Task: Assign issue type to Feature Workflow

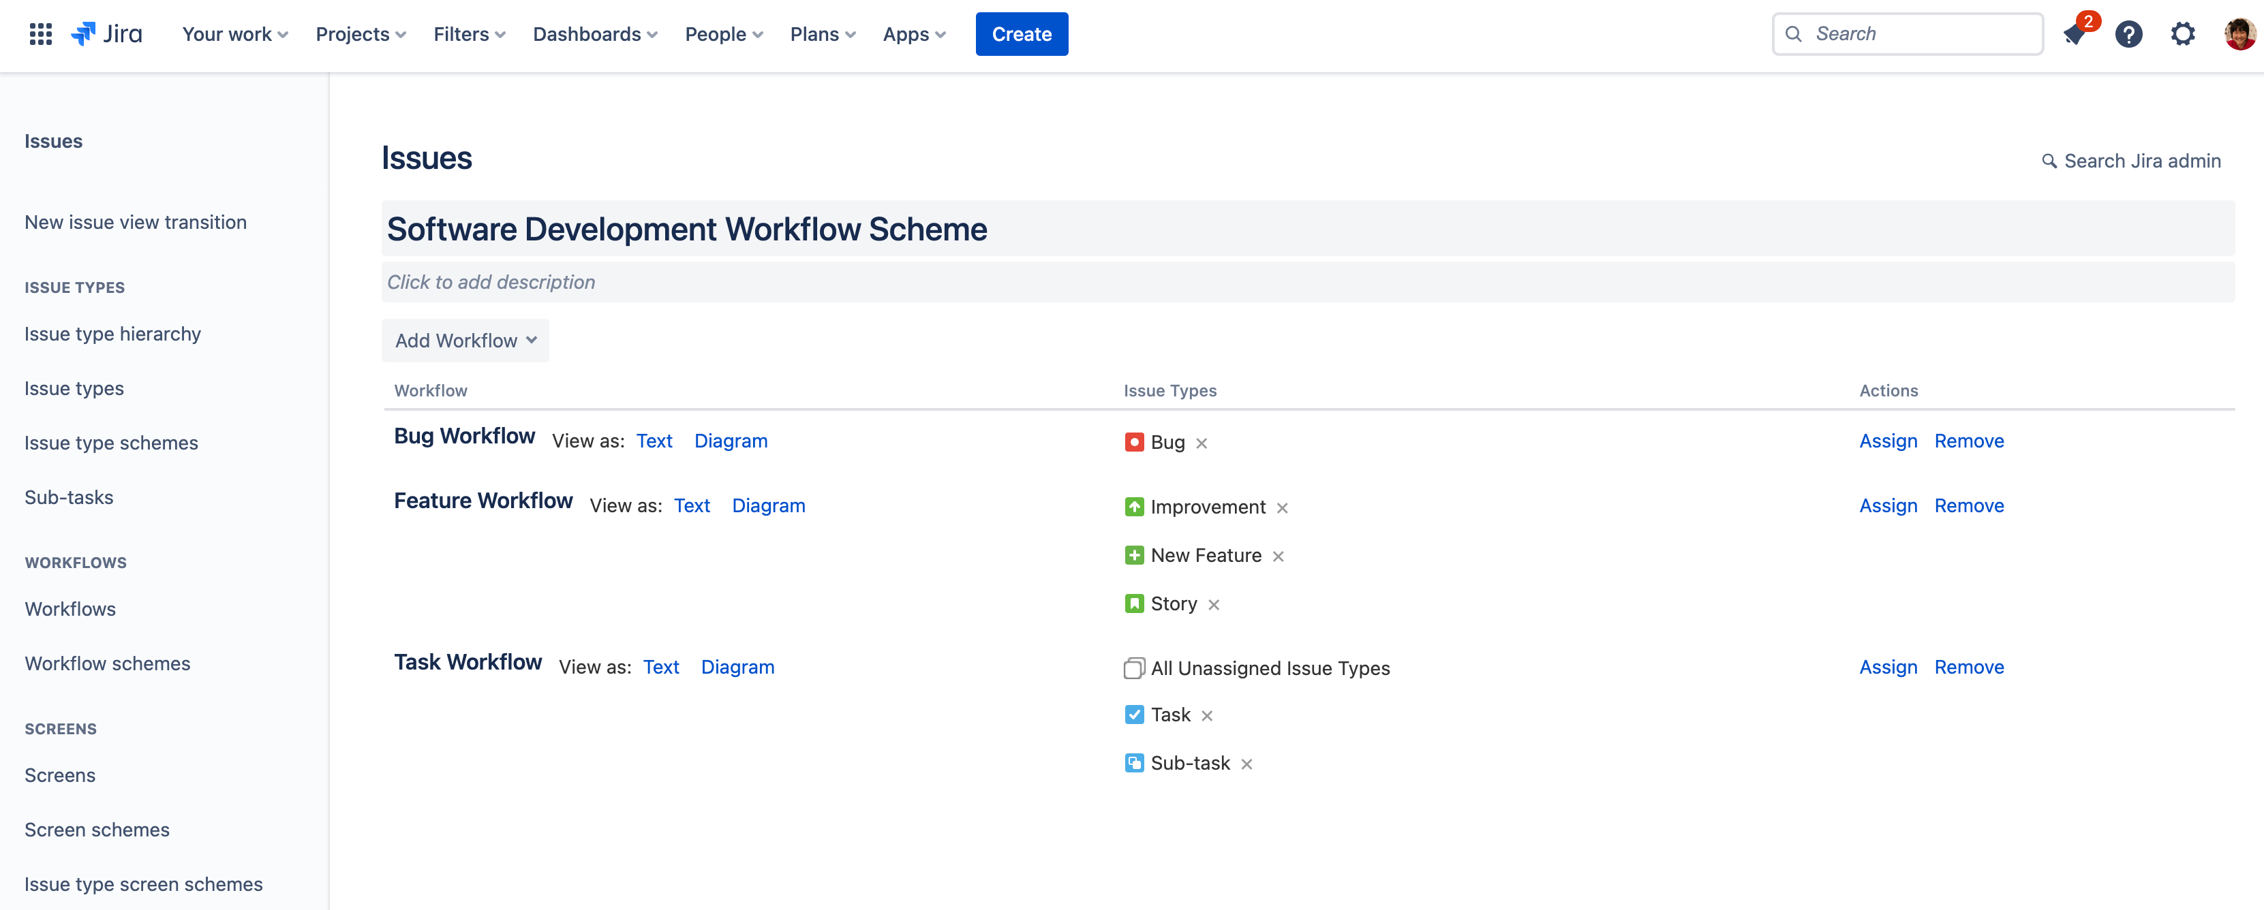Action: [1887, 505]
